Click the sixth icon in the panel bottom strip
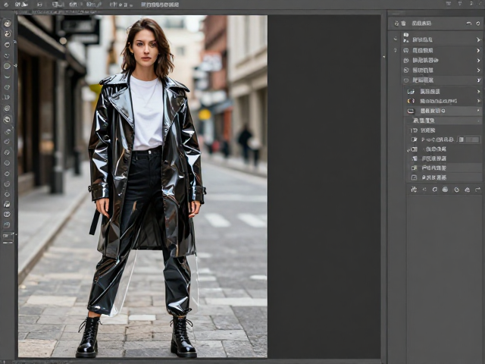Screen dimensions: 485x364 tap(468, 190)
